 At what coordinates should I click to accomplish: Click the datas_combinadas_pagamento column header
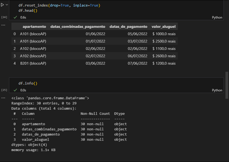click(78, 26)
